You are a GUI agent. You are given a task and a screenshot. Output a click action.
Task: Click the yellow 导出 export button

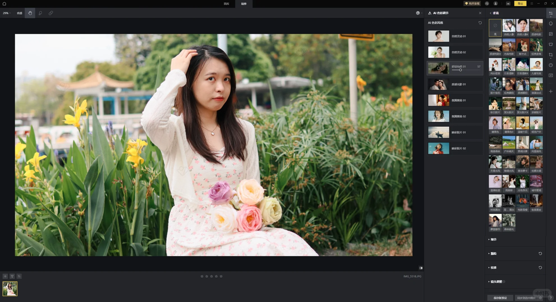coord(520,4)
